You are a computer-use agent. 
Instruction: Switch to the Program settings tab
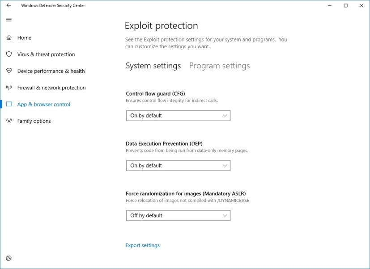(219, 65)
